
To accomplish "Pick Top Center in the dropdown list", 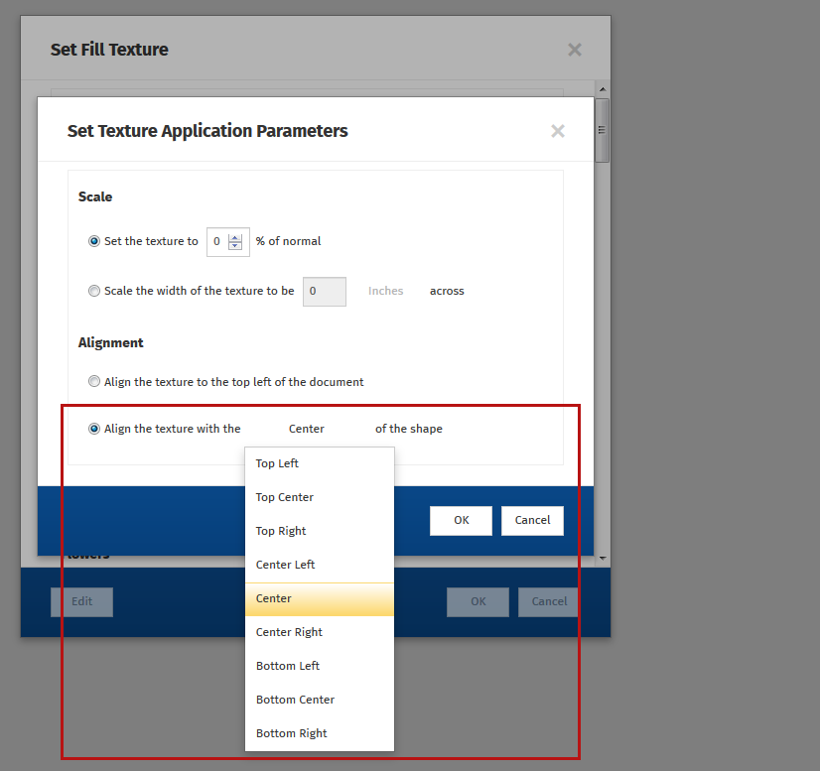I will pos(285,497).
